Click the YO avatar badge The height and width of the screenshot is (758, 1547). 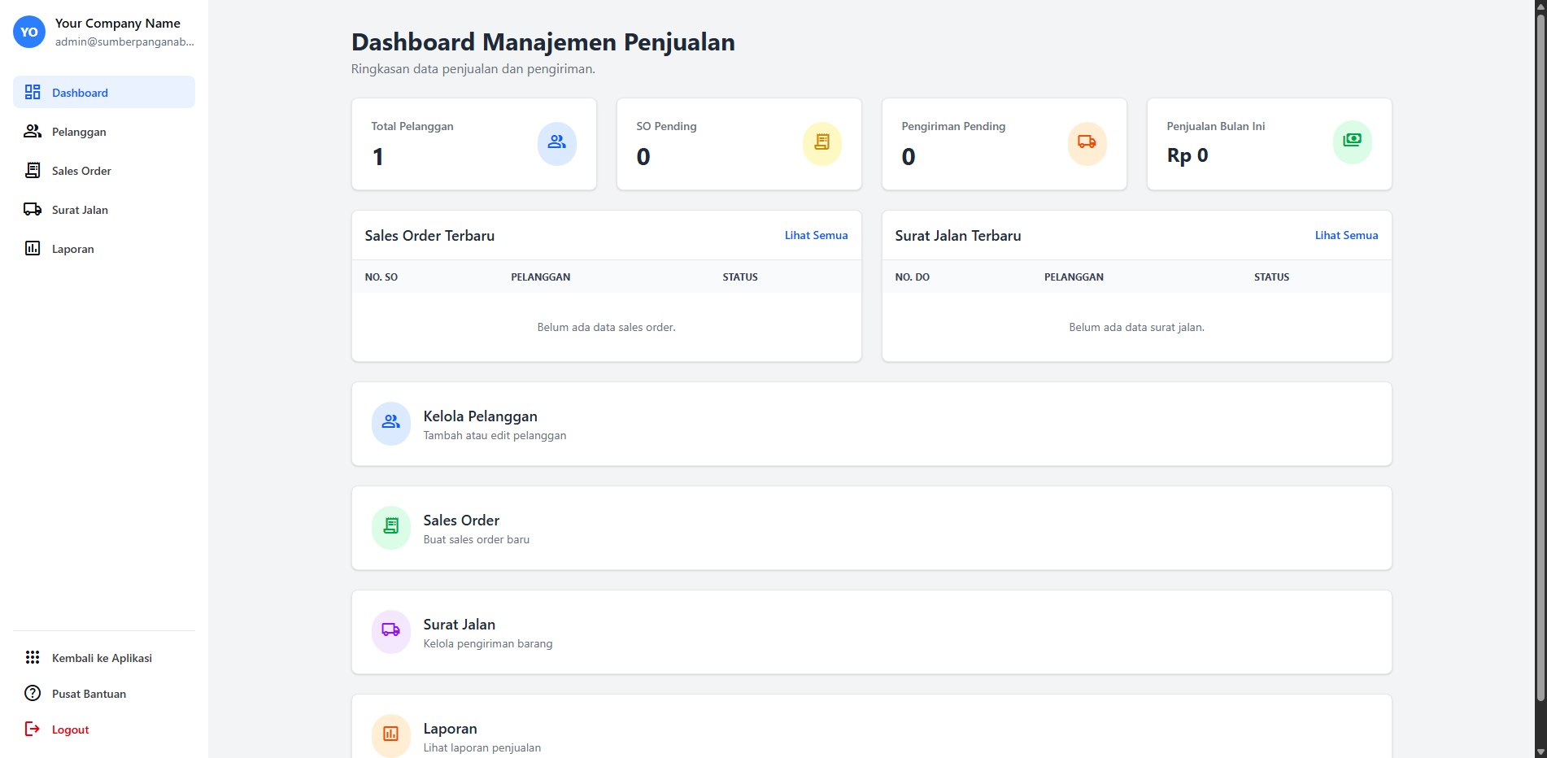tap(28, 32)
